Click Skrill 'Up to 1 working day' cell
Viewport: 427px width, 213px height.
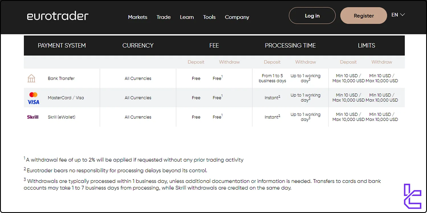305,117
